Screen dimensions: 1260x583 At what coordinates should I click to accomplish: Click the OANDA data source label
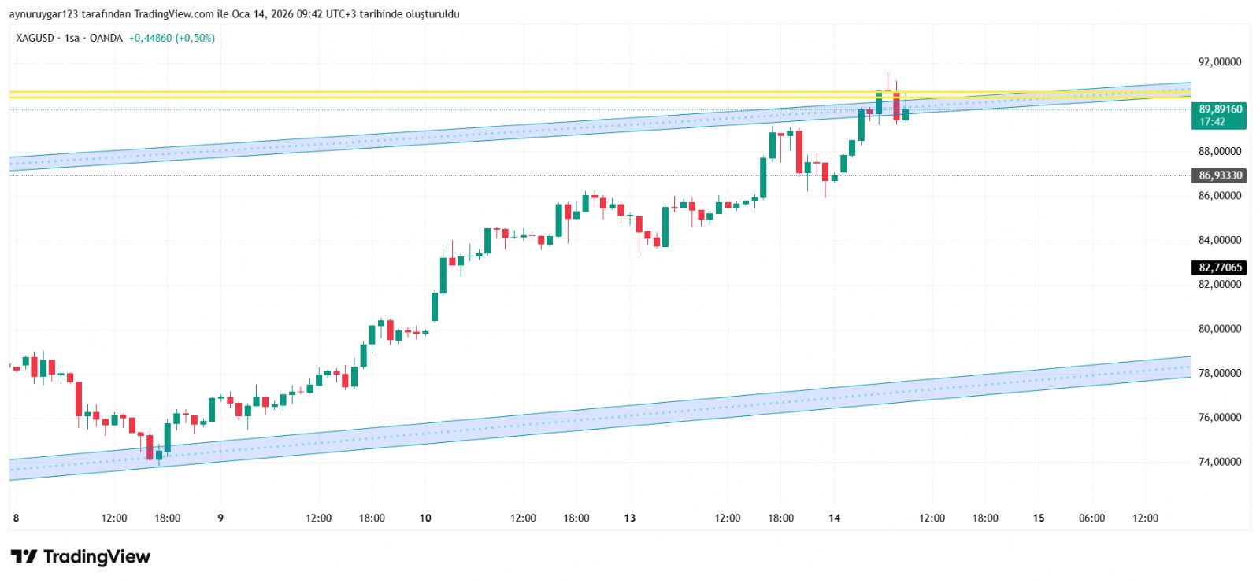pyautogui.click(x=106, y=38)
